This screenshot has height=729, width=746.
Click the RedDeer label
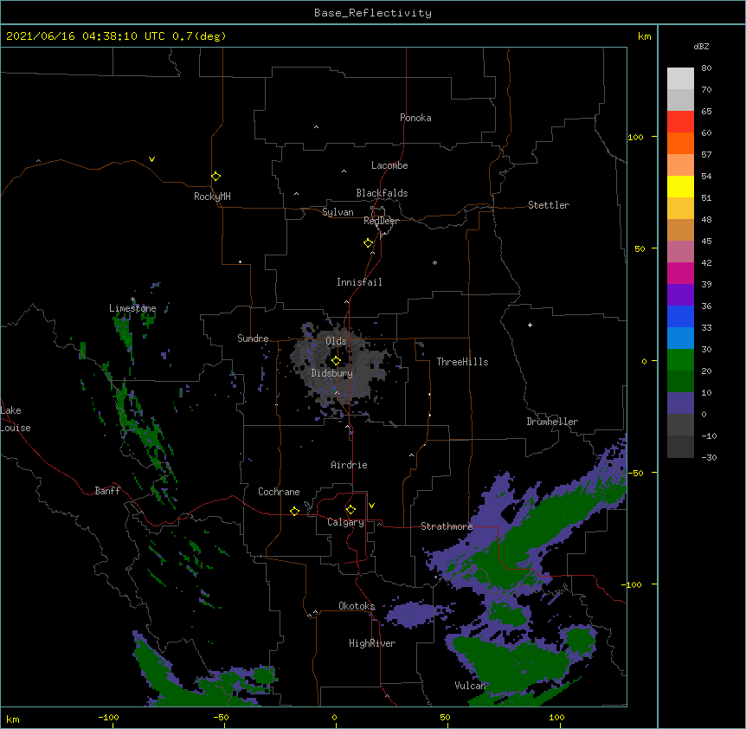click(x=381, y=221)
